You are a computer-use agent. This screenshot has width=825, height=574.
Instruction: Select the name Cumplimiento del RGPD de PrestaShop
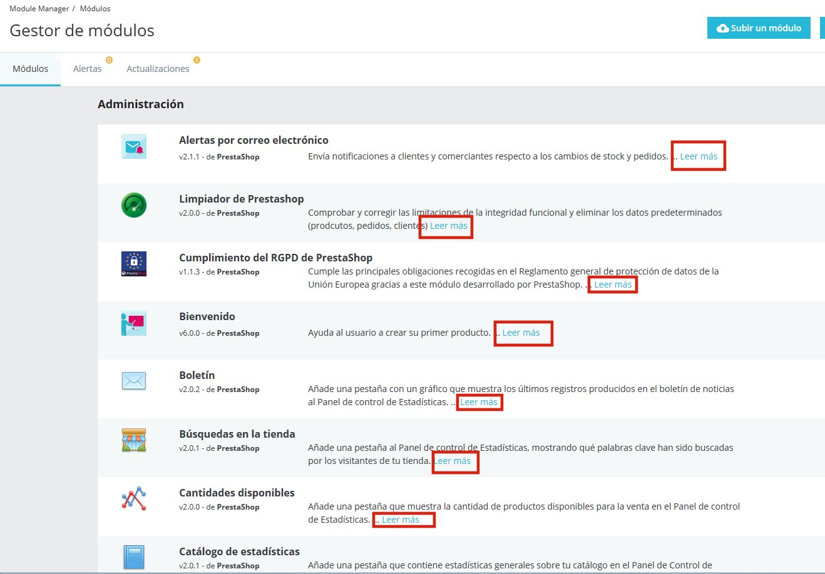[275, 258]
